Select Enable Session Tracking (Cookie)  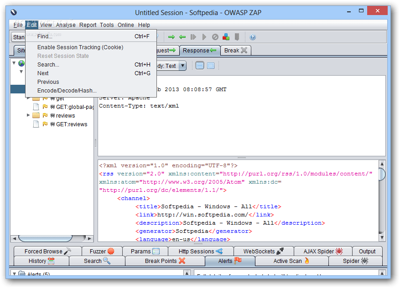point(91,47)
